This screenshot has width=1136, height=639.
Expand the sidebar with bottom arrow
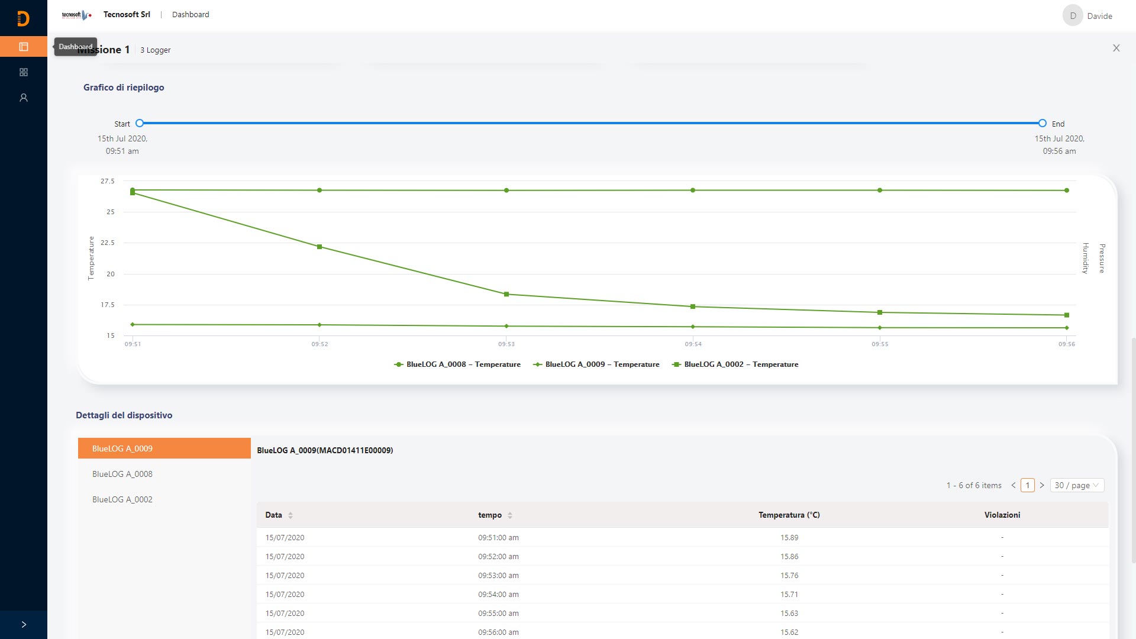[x=24, y=624]
